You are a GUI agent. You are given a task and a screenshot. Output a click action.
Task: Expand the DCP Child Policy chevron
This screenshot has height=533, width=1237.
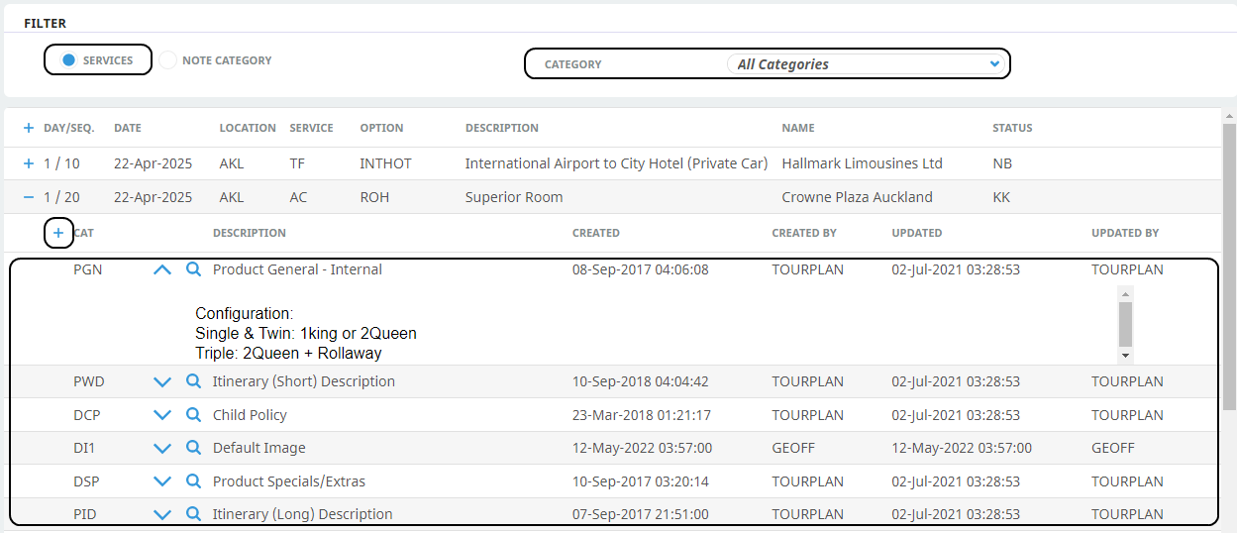(162, 415)
